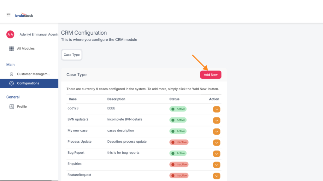
Task: Click the hamburger menu icon
Action: 9,15
